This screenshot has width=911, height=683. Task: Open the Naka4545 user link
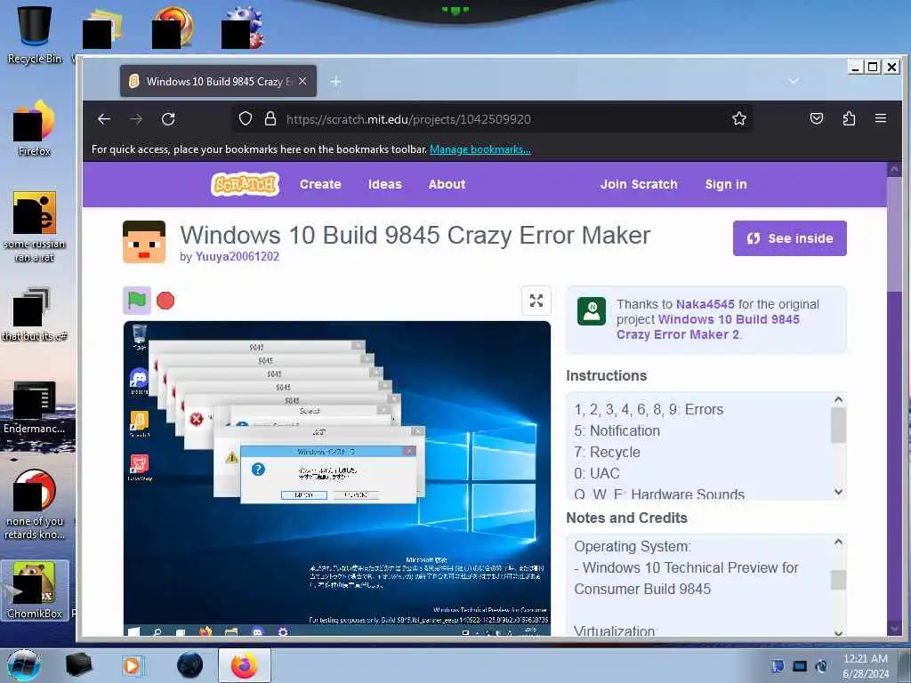click(705, 304)
